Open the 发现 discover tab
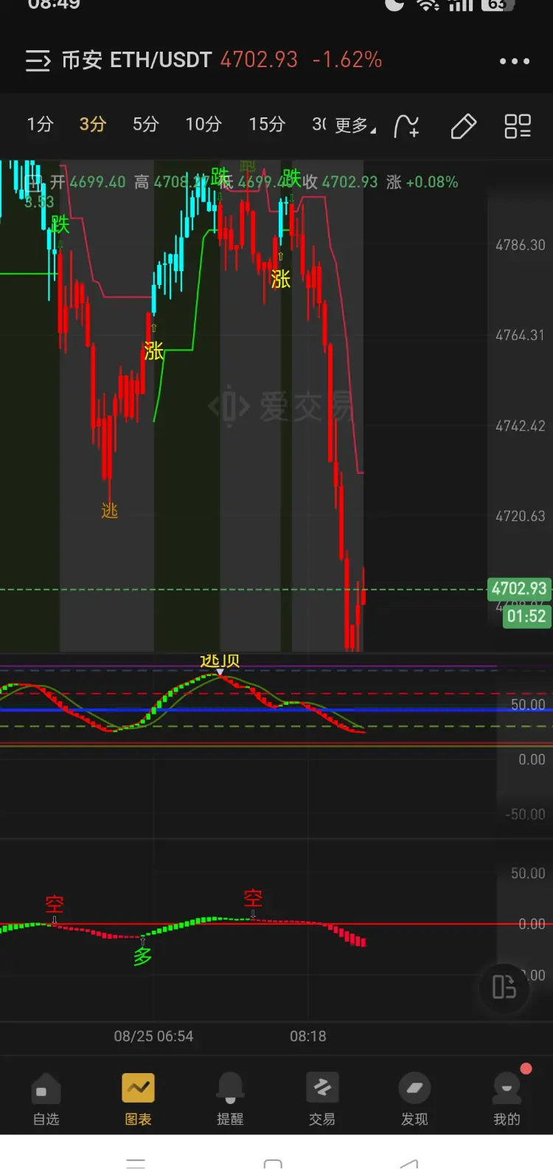553x1169 pixels. click(414, 1100)
